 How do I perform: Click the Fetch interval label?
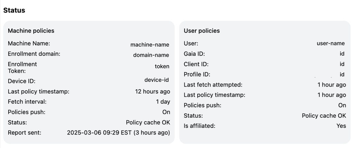coord(27,102)
